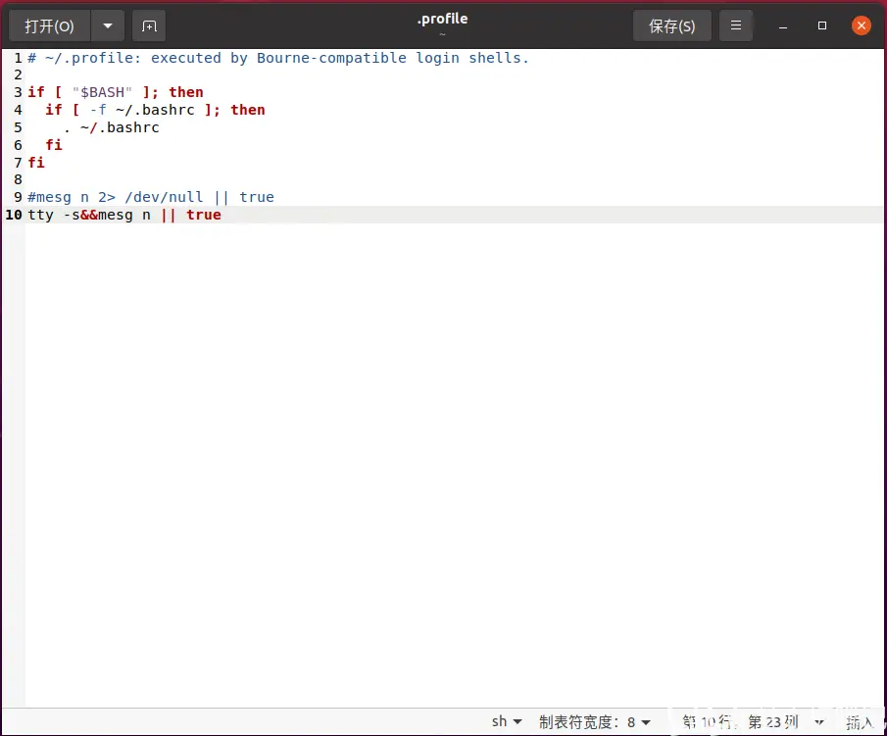Click the 打开(O) open button

[x=49, y=25]
